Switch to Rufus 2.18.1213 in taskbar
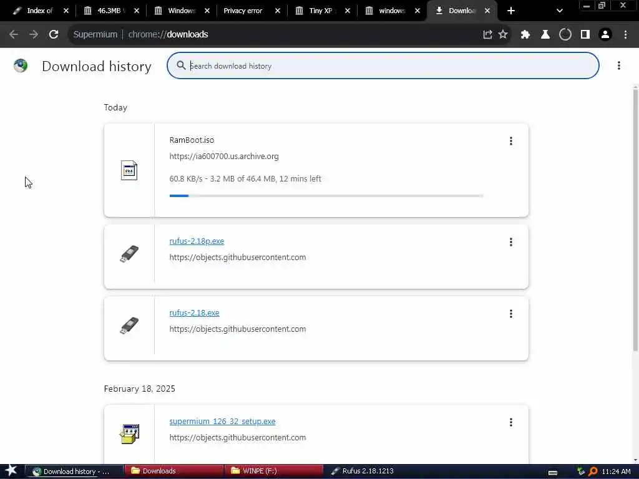This screenshot has width=639, height=479. pos(373,472)
